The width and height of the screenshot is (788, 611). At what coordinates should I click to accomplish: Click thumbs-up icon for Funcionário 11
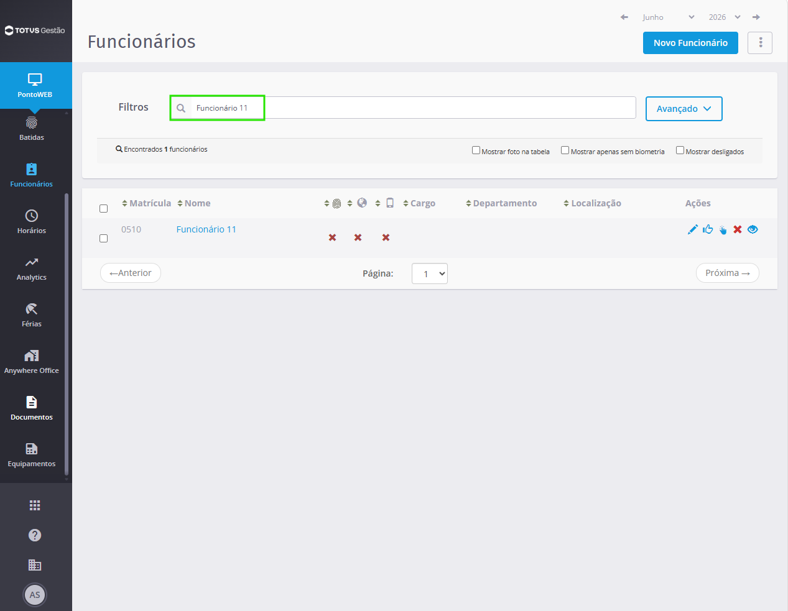pyautogui.click(x=708, y=229)
